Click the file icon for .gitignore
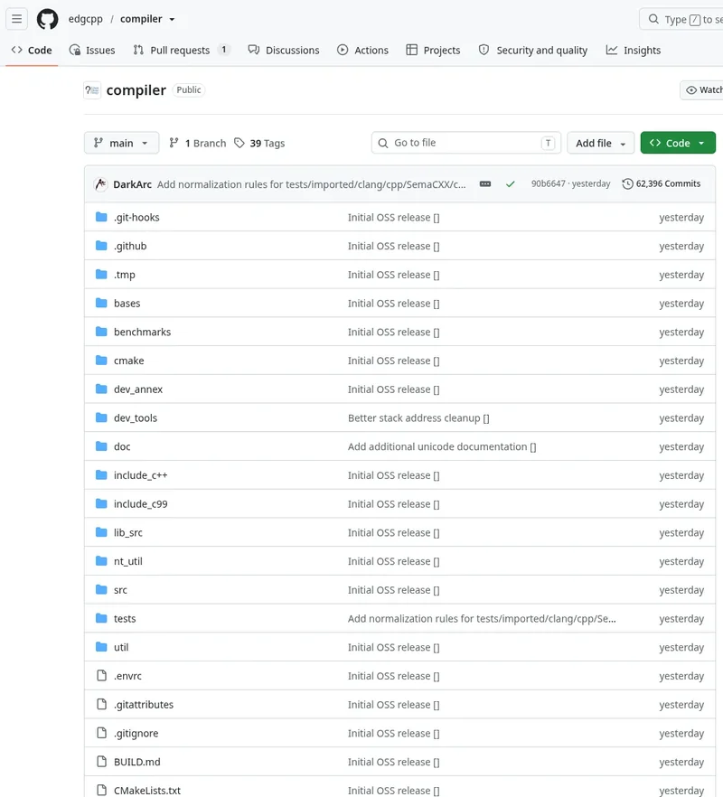723x797 pixels. (x=102, y=733)
